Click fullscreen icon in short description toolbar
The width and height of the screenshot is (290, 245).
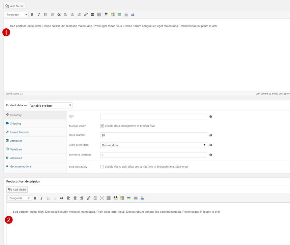click(101, 198)
